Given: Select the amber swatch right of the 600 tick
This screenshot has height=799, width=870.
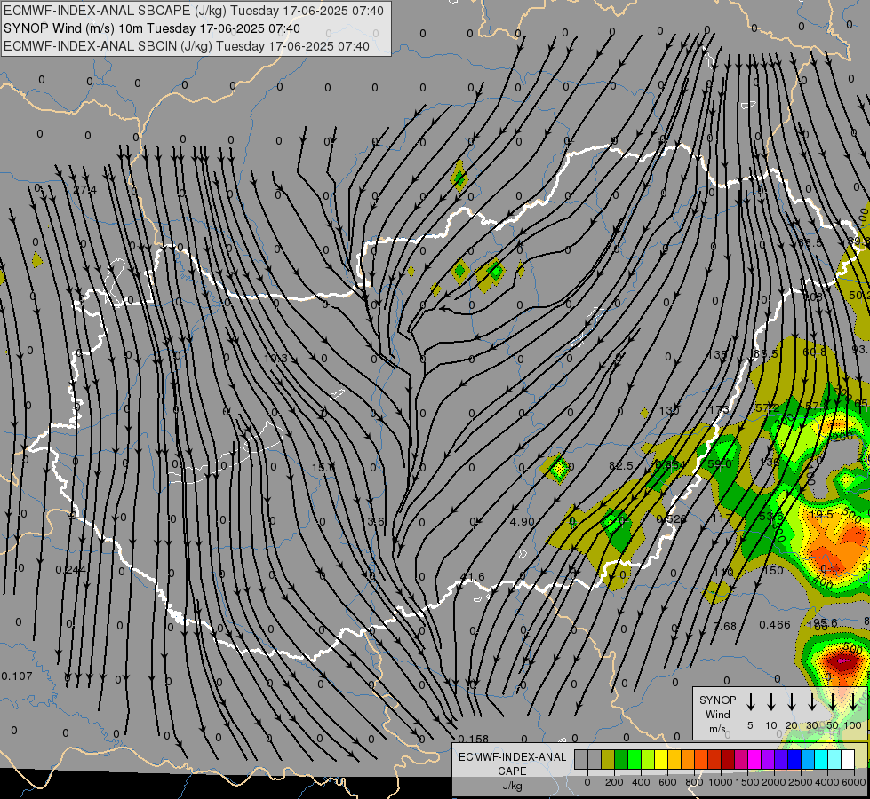Looking at the screenshot, I should [x=674, y=759].
